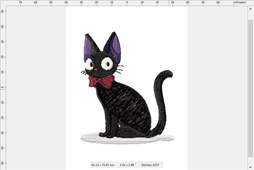
Task: Click the cat's purple left ear
Action: click(x=88, y=48)
